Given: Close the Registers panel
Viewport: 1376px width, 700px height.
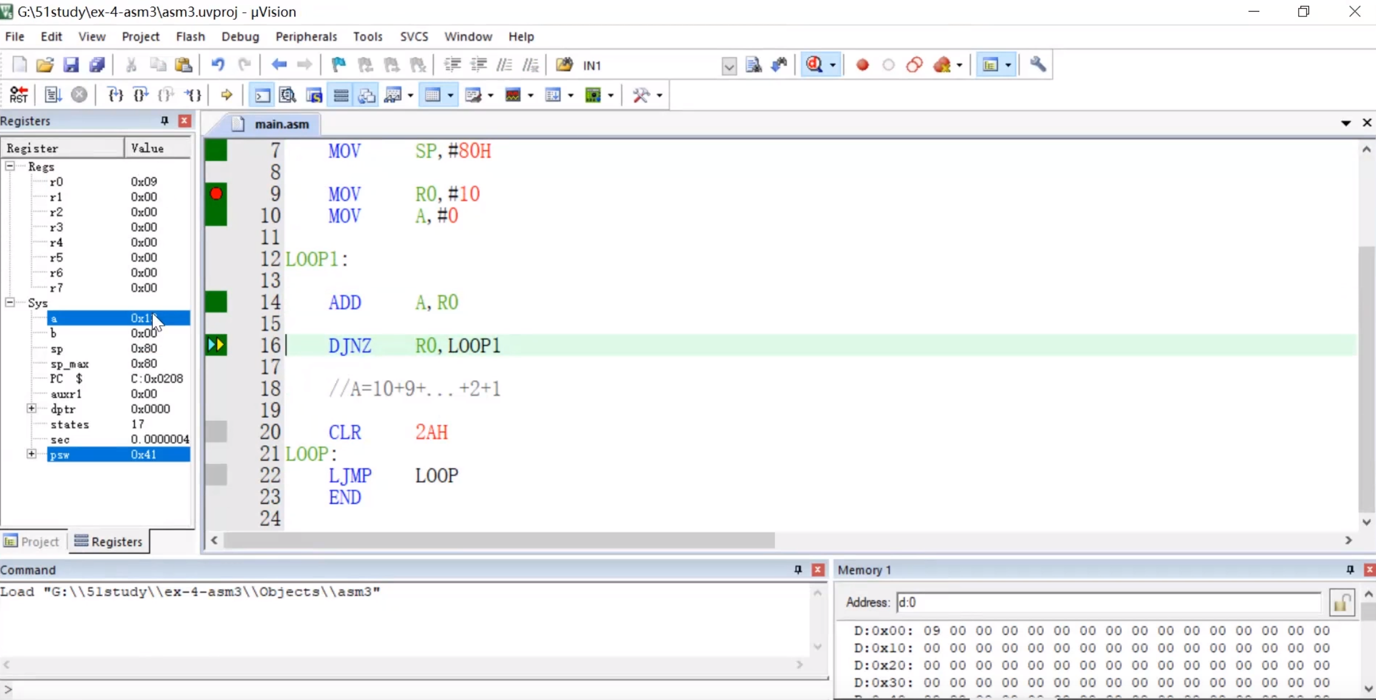Looking at the screenshot, I should pyautogui.click(x=184, y=120).
